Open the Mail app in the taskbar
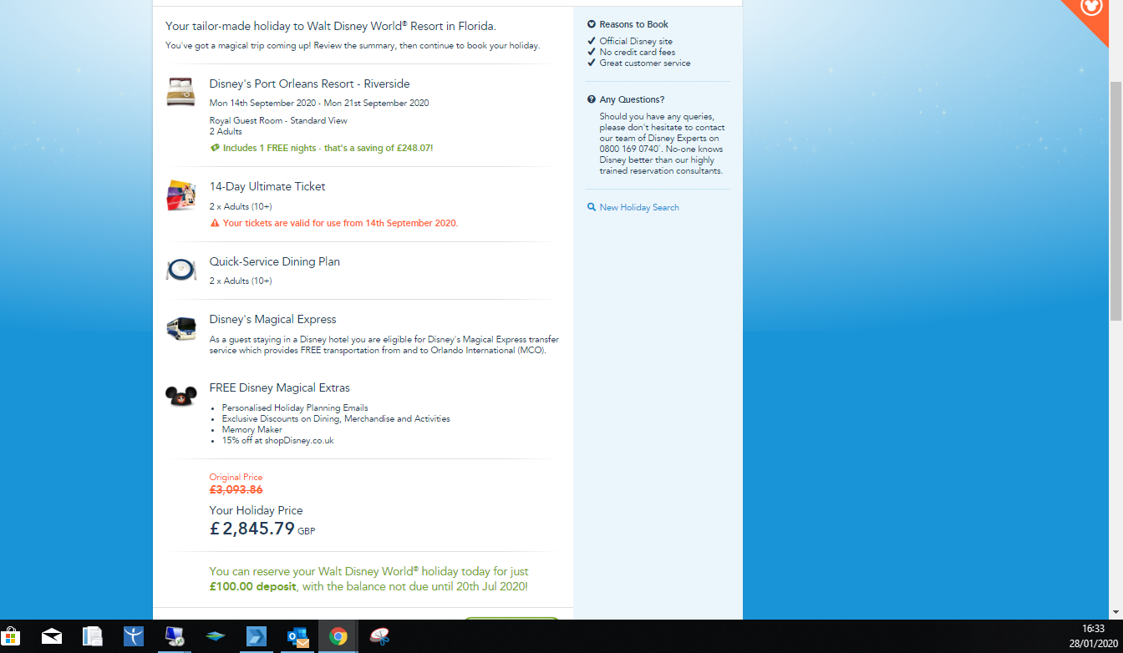Image resolution: width=1123 pixels, height=653 pixels. tap(52, 636)
